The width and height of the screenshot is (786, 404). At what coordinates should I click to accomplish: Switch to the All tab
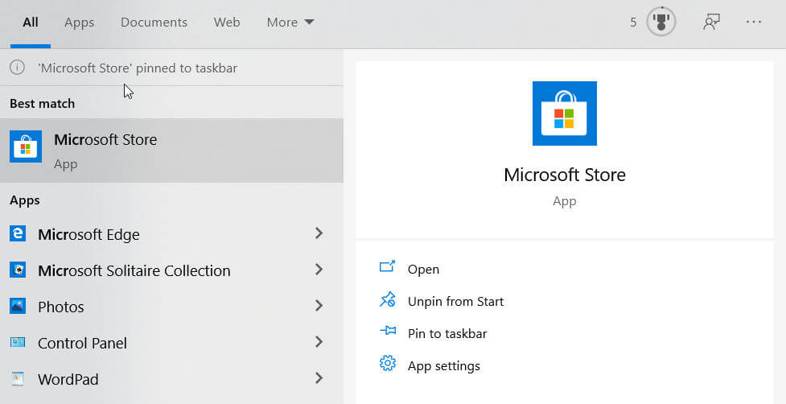pos(30,23)
